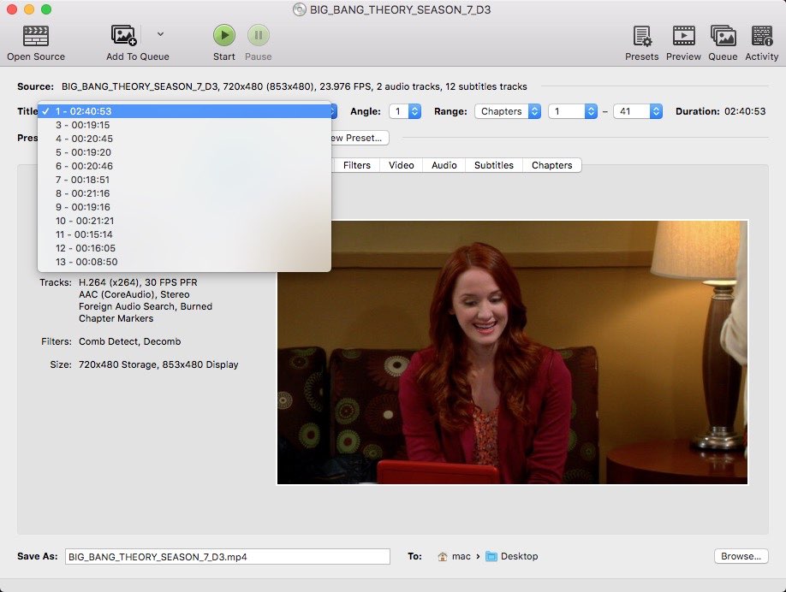Click the '720x480 Storage, 853x480 Display' size text
This screenshot has height=592, width=786.
pos(158,364)
